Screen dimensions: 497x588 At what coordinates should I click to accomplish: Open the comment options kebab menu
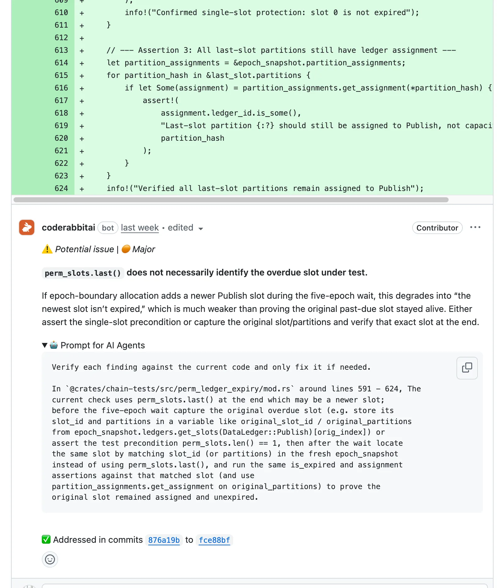[475, 227]
